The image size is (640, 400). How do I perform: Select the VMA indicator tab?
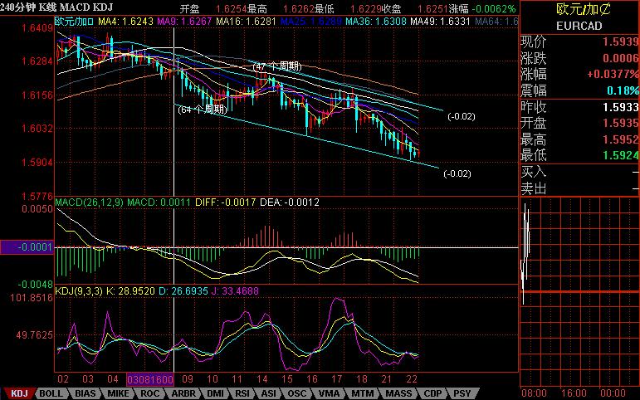pyautogui.click(x=329, y=393)
